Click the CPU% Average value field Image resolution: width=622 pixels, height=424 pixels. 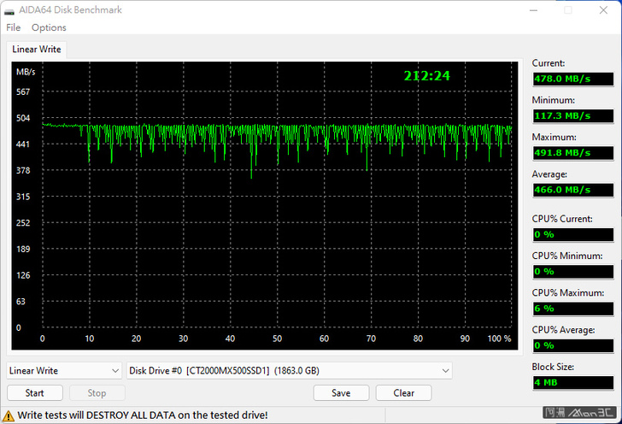(573, 345)
